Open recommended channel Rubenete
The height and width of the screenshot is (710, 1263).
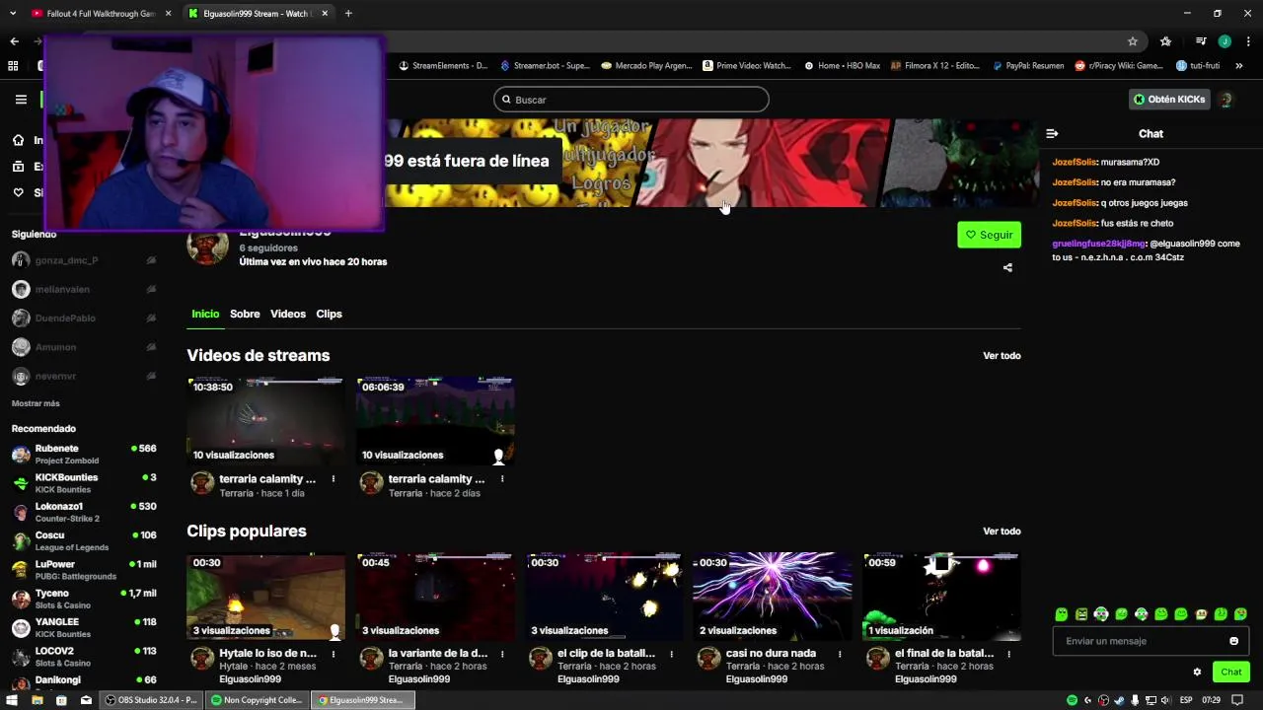tap(84, 455)
